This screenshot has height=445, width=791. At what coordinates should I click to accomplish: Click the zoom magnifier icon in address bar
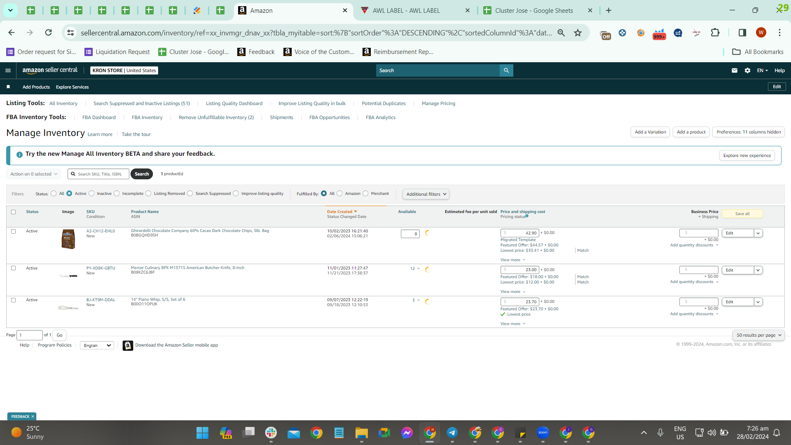561,33
